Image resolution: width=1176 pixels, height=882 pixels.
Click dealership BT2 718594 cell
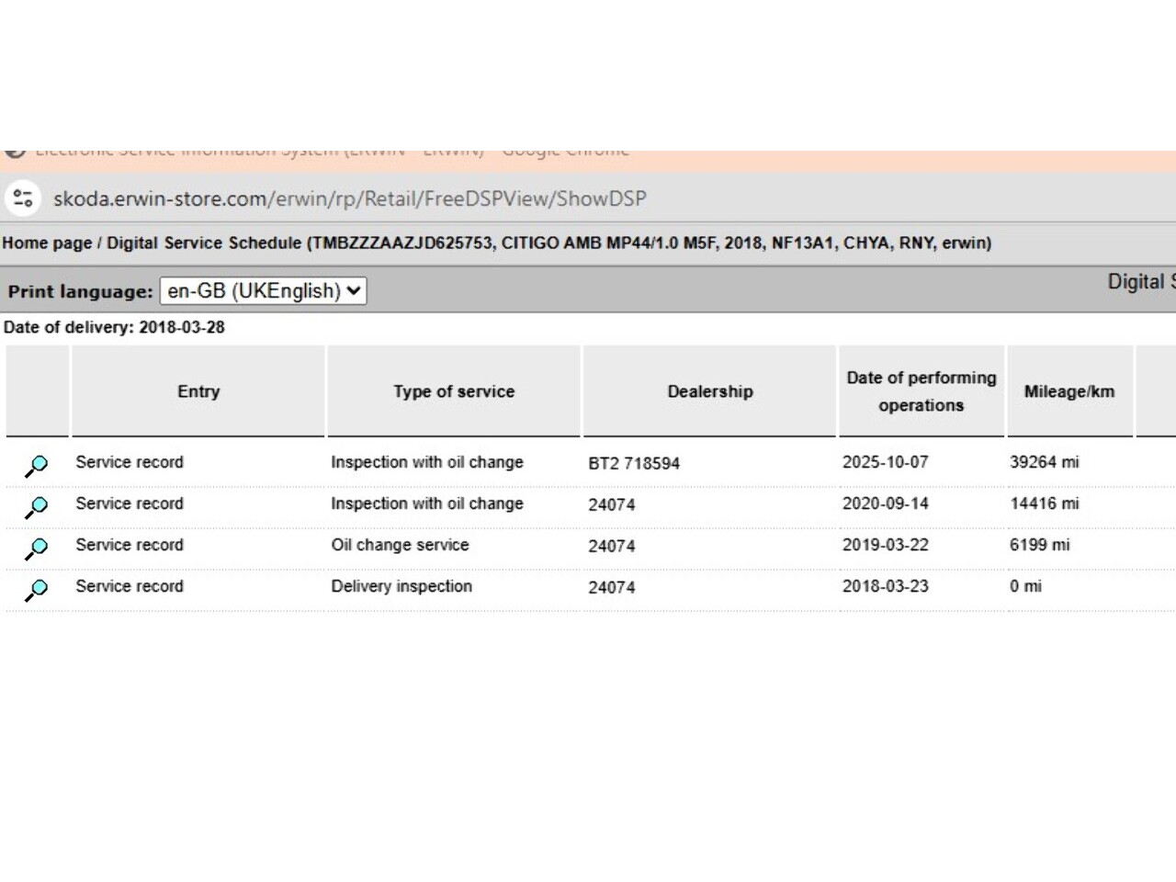pyautogui.click(x=634, y=463)
